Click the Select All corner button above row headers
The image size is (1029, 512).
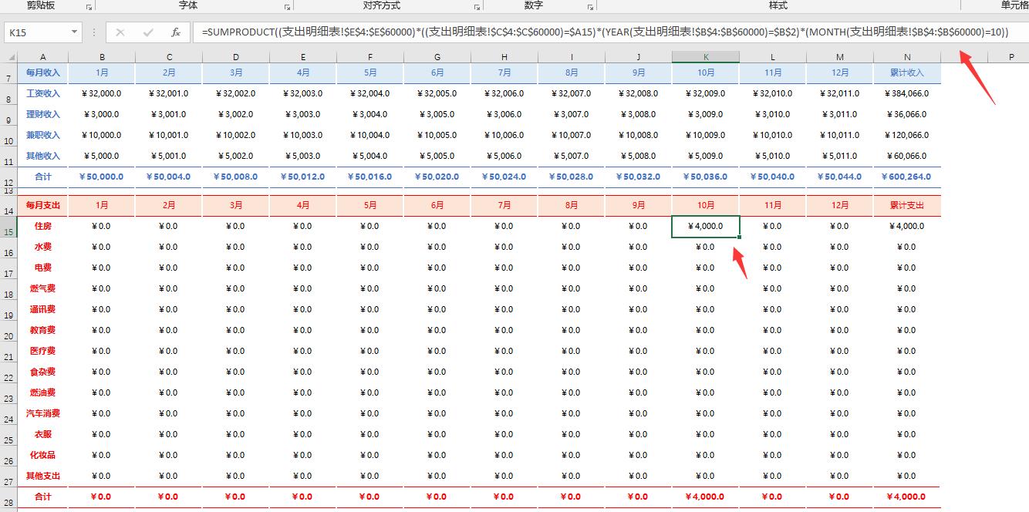9,56
